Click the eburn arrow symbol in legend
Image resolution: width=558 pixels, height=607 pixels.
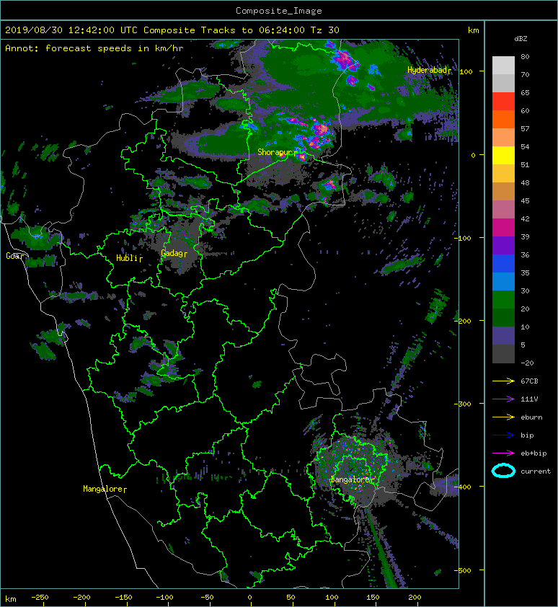click(x=503, y=417)
